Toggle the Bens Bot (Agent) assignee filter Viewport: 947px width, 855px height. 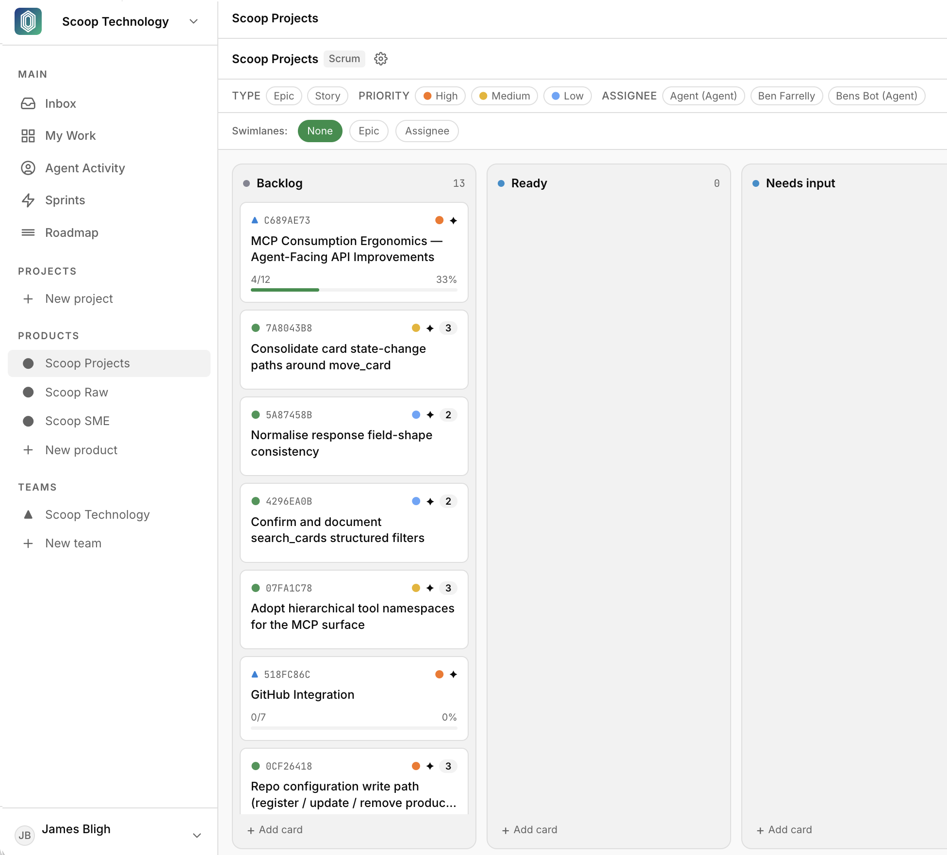(x=877, y=96)
